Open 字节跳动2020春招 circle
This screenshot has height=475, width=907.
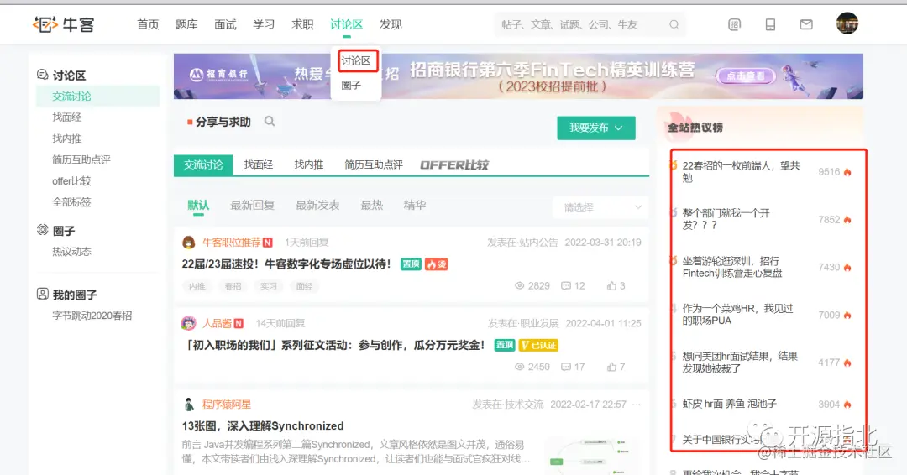(92, 316)
